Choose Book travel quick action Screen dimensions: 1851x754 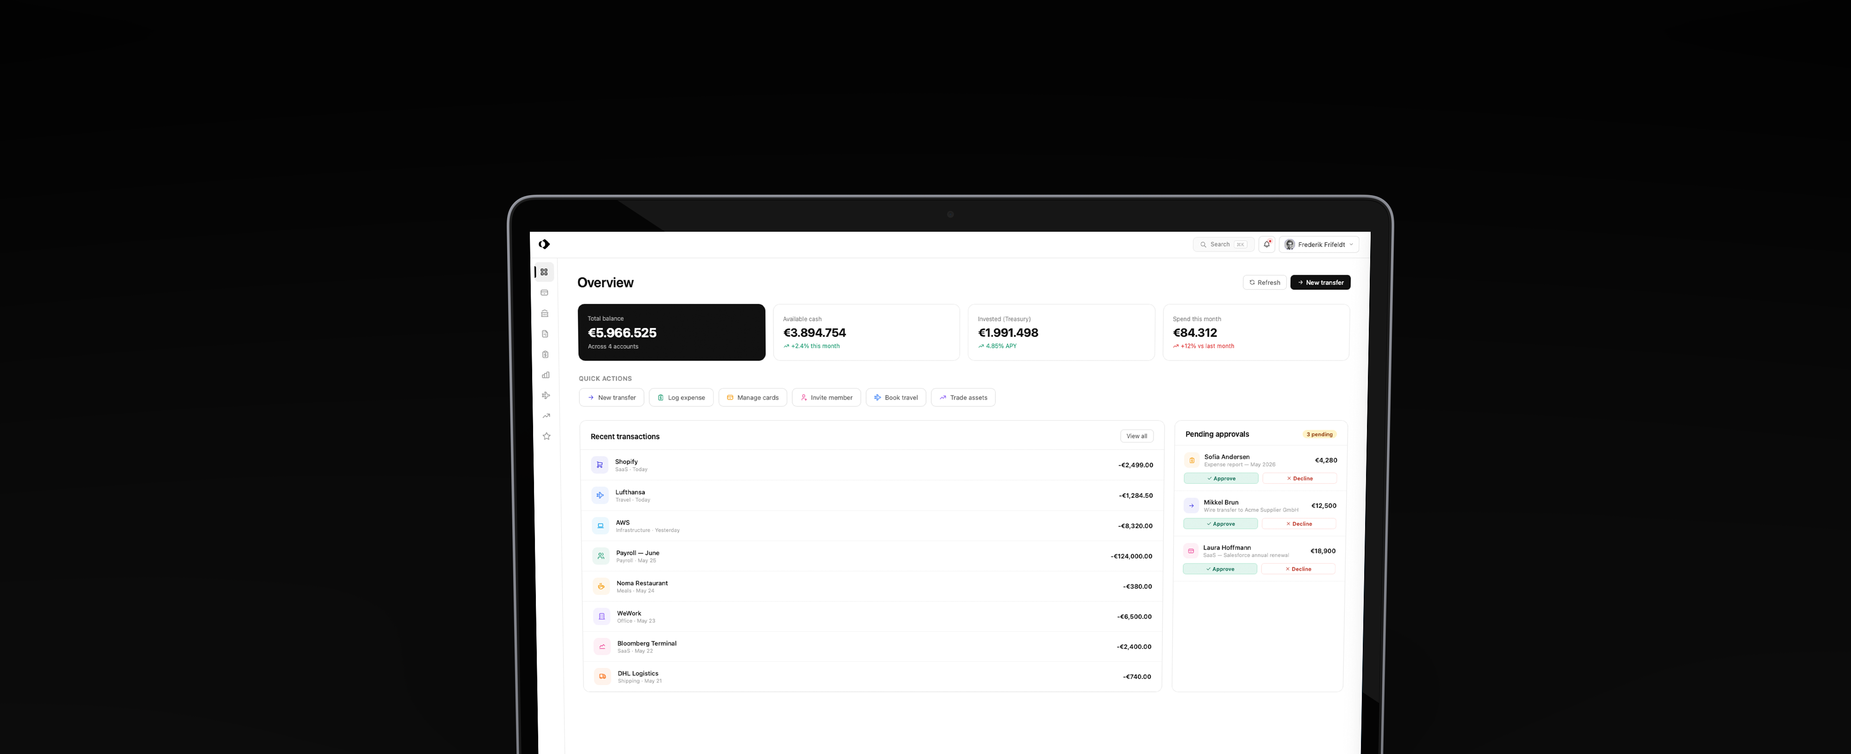pyautogui.click(x=896, y=398)
